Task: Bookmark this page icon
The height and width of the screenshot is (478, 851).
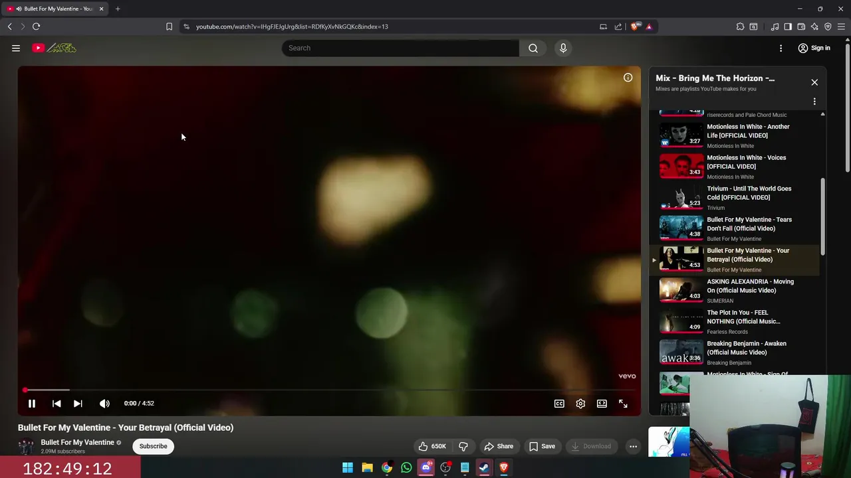Action: pyautogui.click(x=169, y=27)
